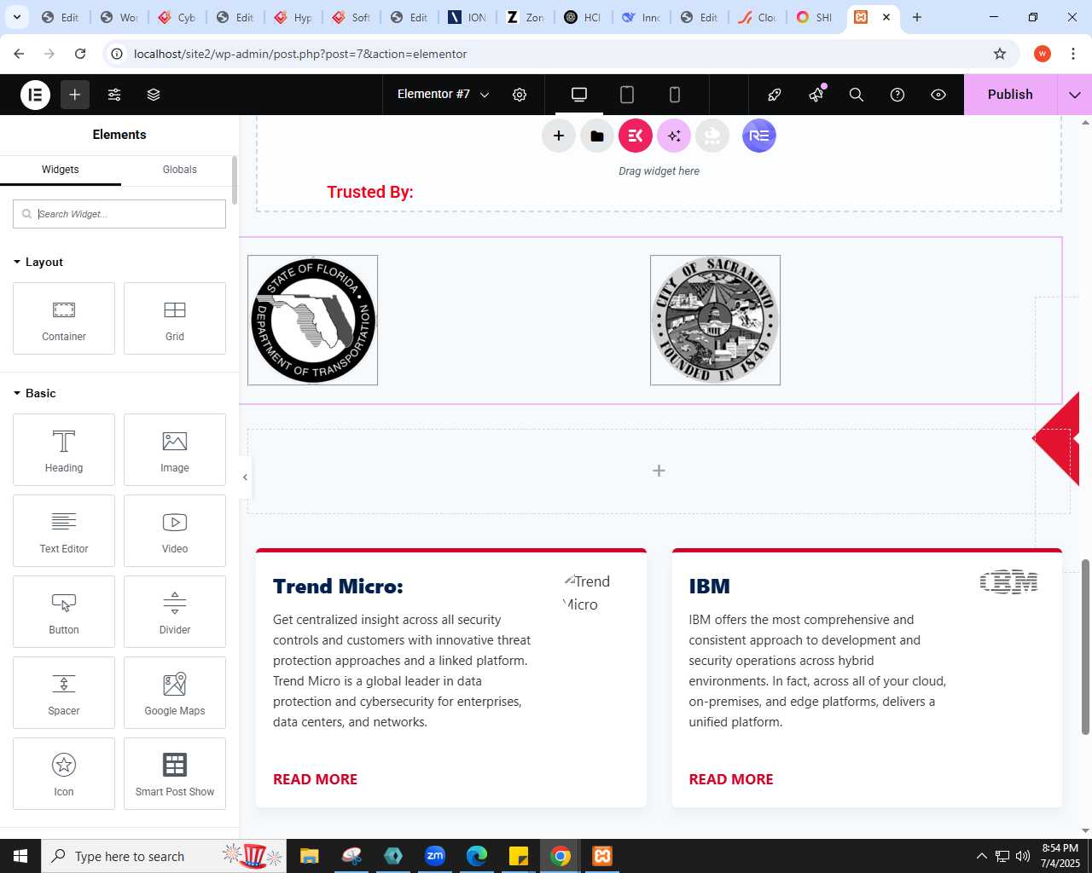Switch to the HCI browser tab

pyautogui.click(x=583, y=17)
